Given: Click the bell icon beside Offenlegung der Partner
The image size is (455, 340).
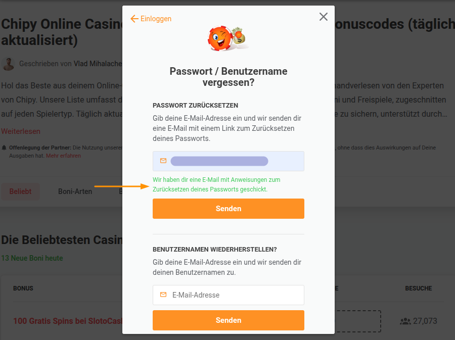Looking at the screenshot, I should (x=4, y=148).
